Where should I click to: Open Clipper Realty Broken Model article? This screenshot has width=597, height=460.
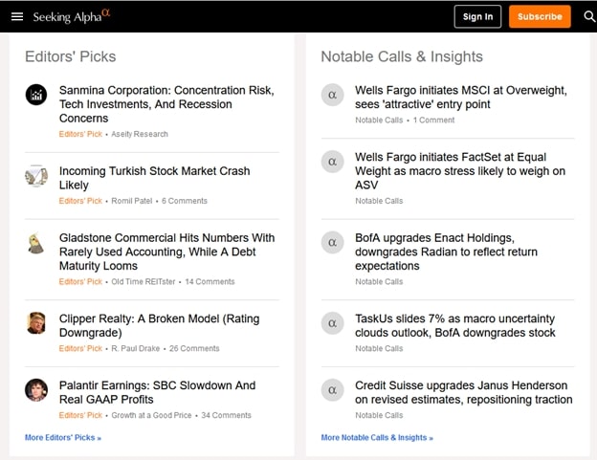click(x=159, y=326)
